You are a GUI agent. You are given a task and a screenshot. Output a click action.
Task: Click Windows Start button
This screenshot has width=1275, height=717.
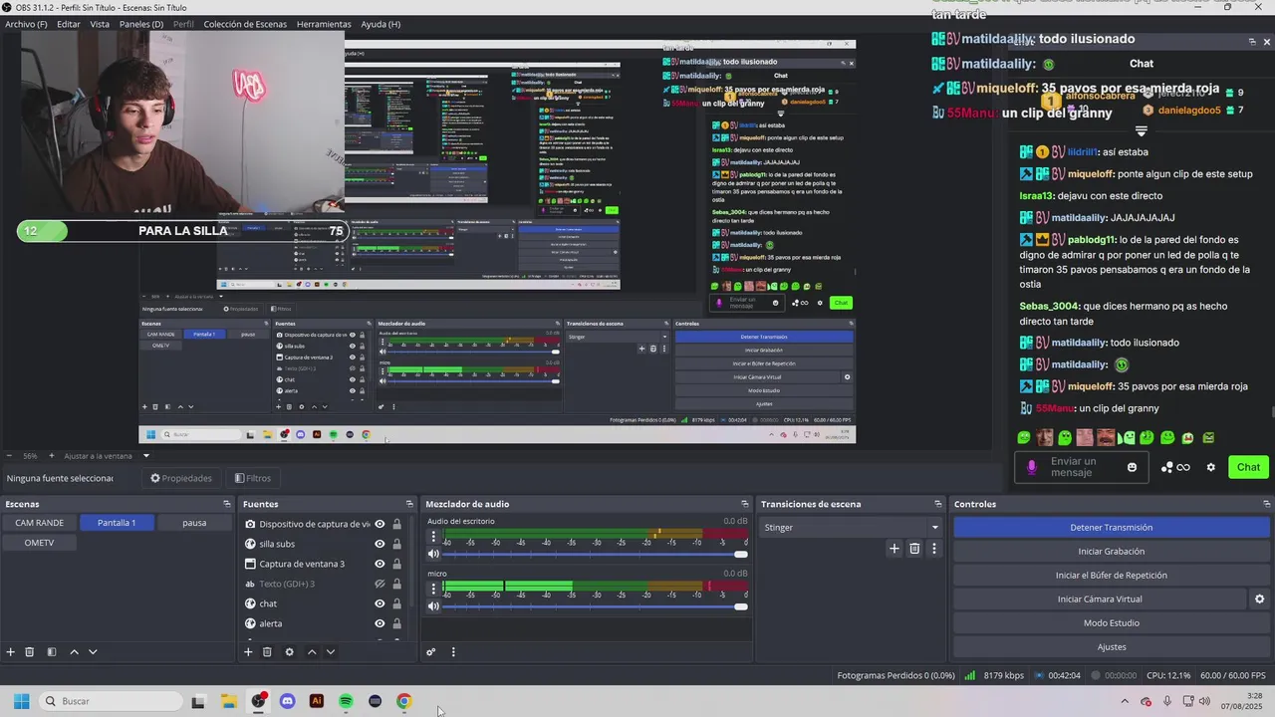pyautogui.click(x=21, y=701)
